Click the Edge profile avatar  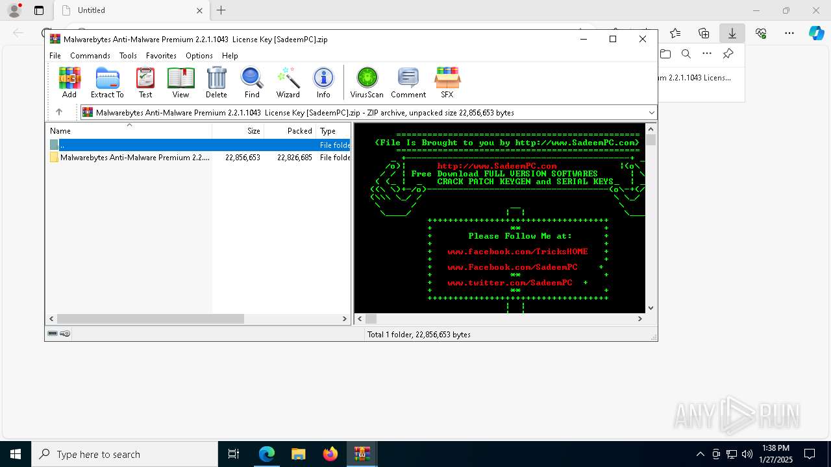point(14,10)
